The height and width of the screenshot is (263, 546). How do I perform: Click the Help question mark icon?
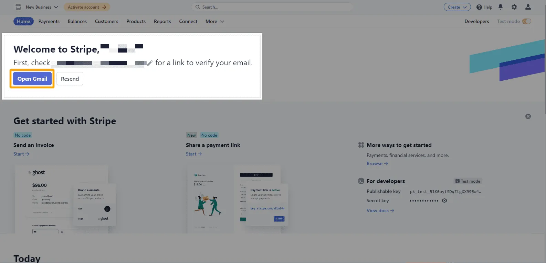(x=479, y=7)
